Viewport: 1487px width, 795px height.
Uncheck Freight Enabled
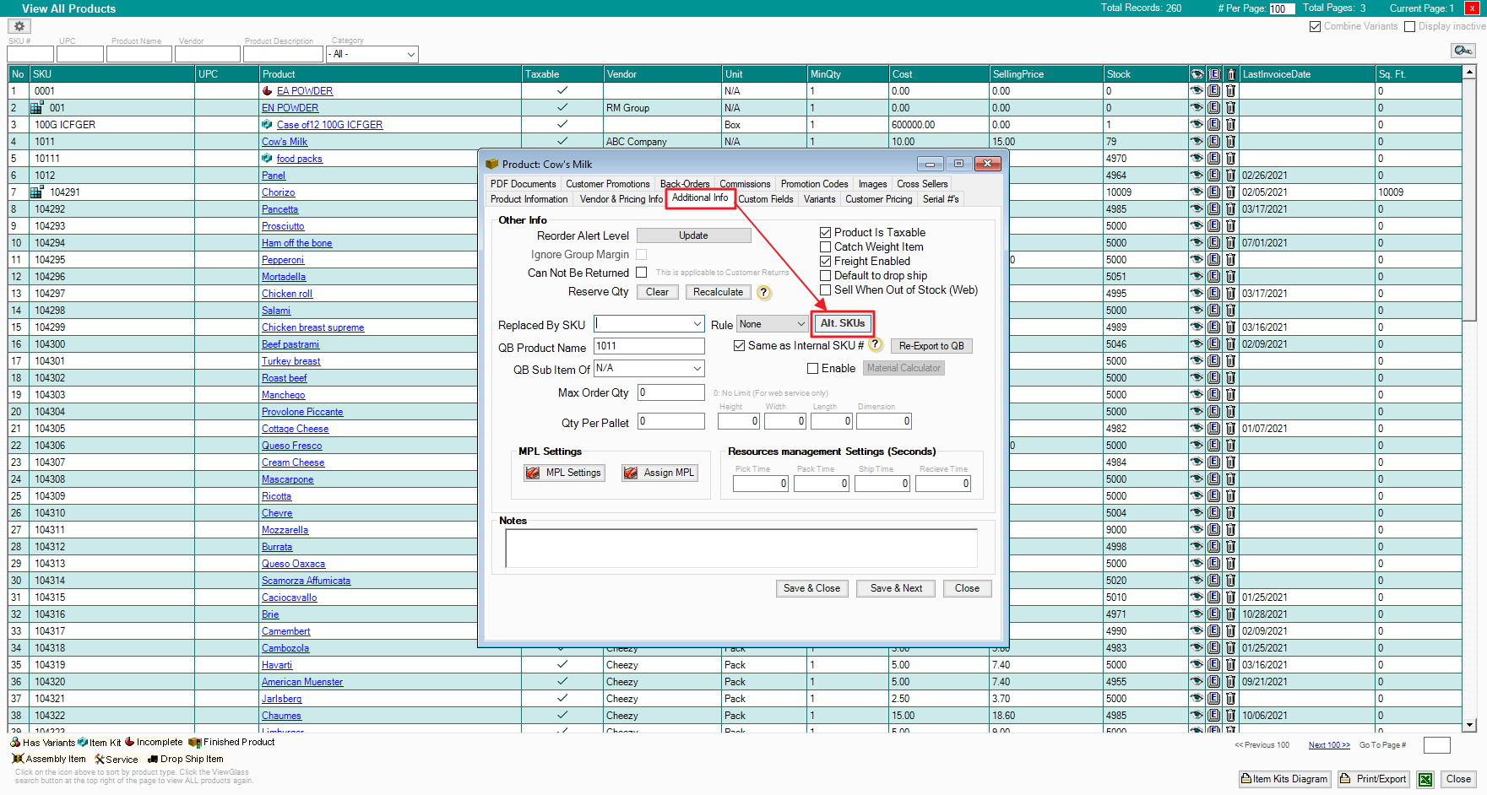pyautogui.click(x=826, y=262)
